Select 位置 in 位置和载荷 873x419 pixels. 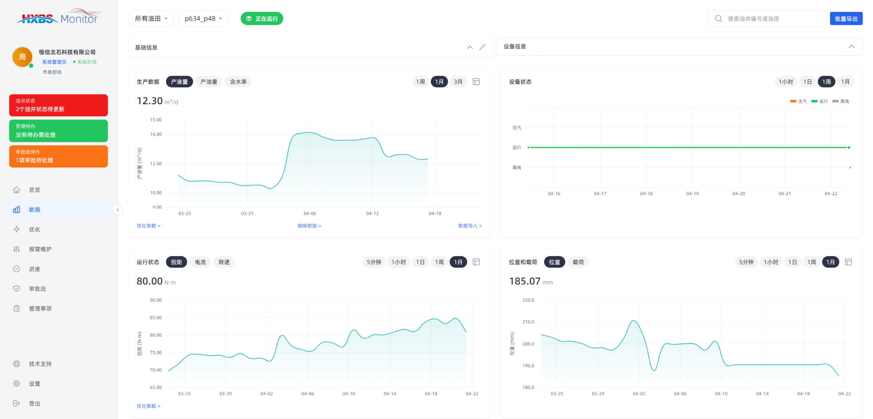tap(554, 262)
